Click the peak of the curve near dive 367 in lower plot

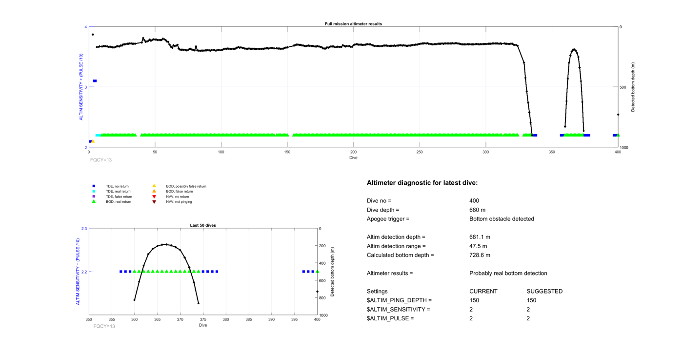pyautogui.click(x=166, y=244)
